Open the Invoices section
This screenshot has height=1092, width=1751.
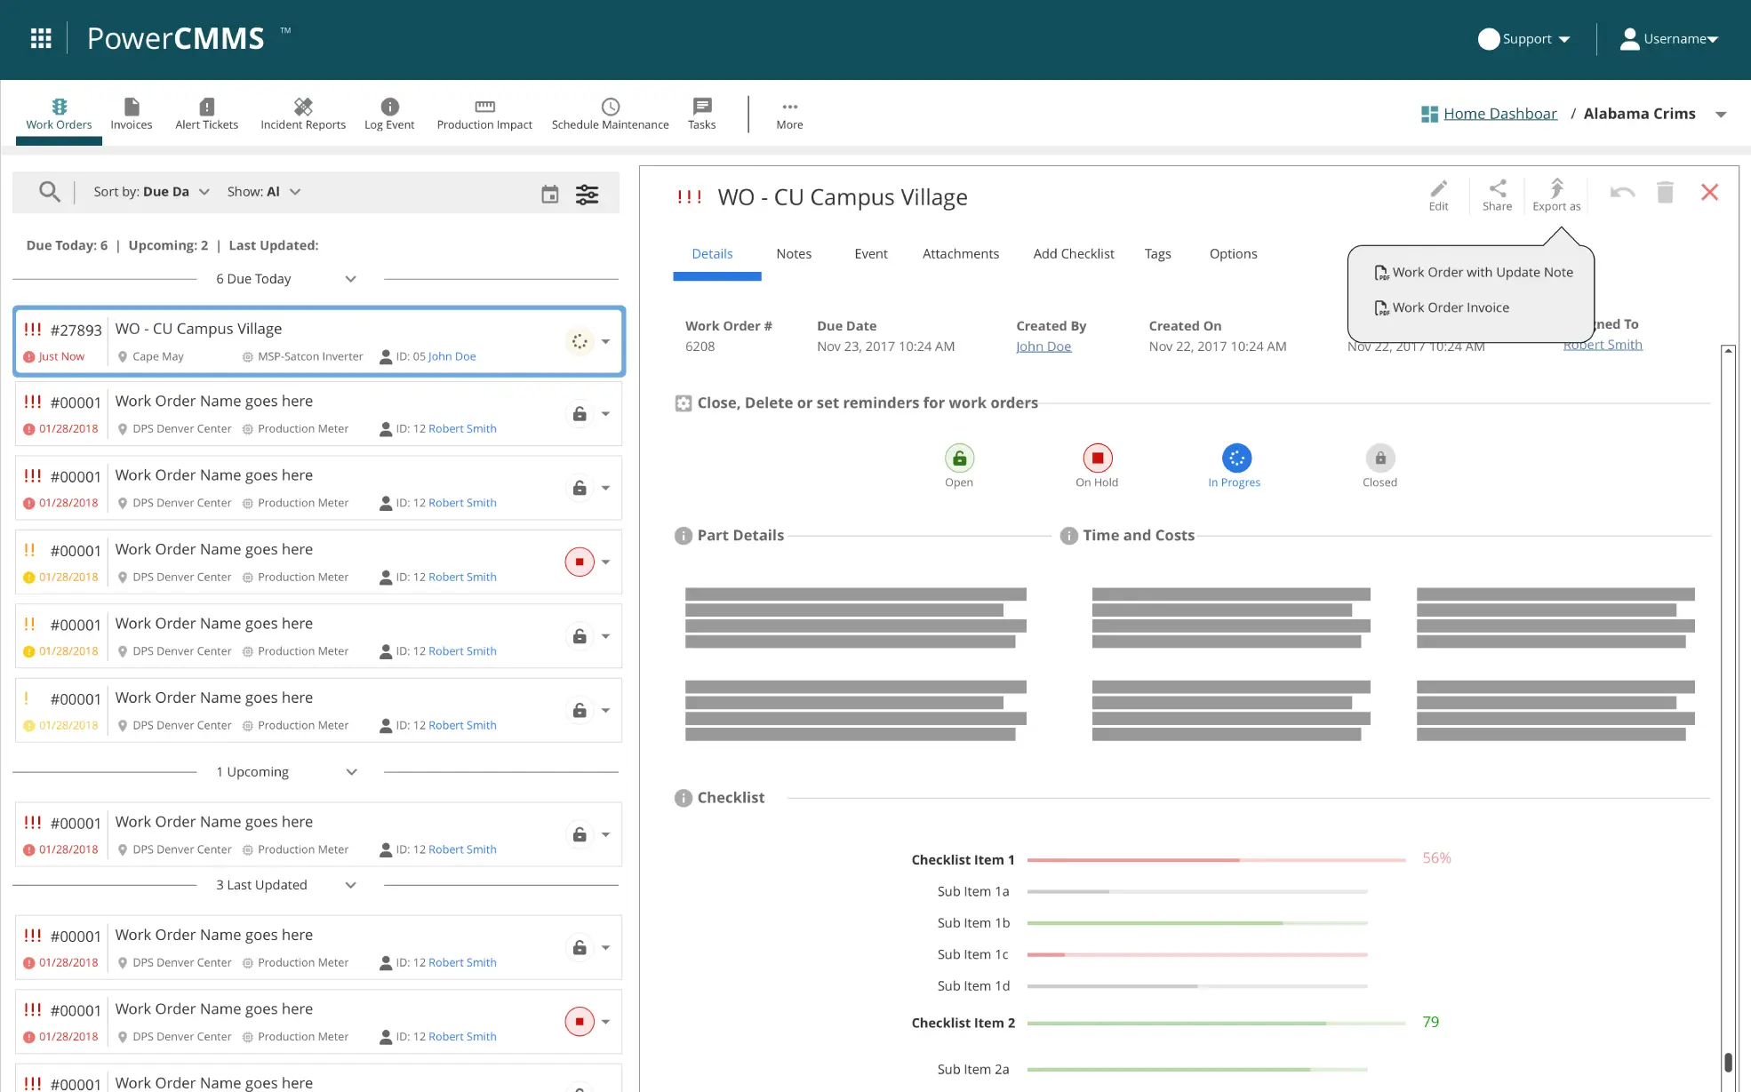pos(131,113)
